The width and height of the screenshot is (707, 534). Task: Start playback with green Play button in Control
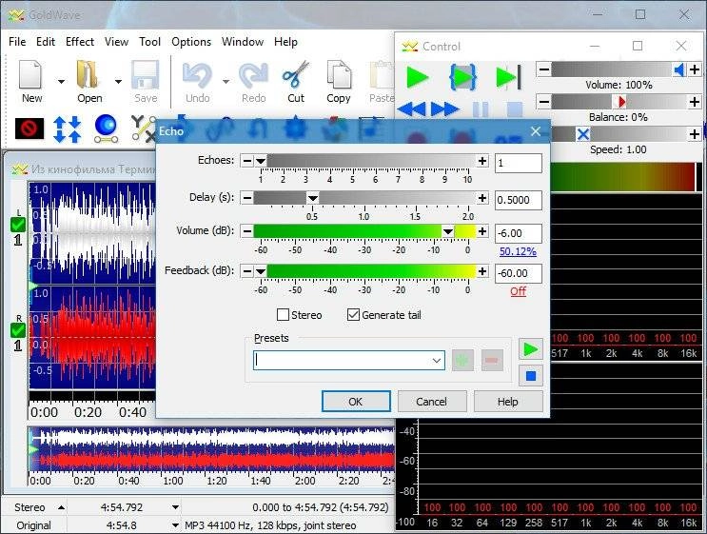click(417, 77)
